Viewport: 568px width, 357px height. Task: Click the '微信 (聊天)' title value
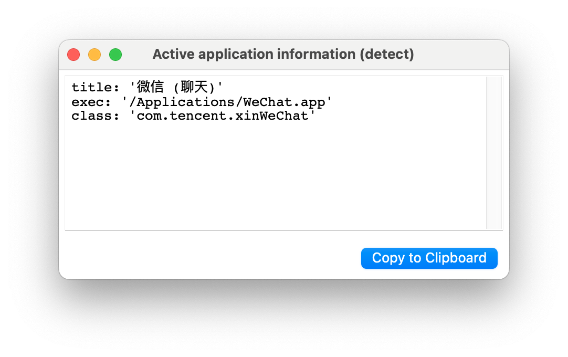click(x=176, y=87)
